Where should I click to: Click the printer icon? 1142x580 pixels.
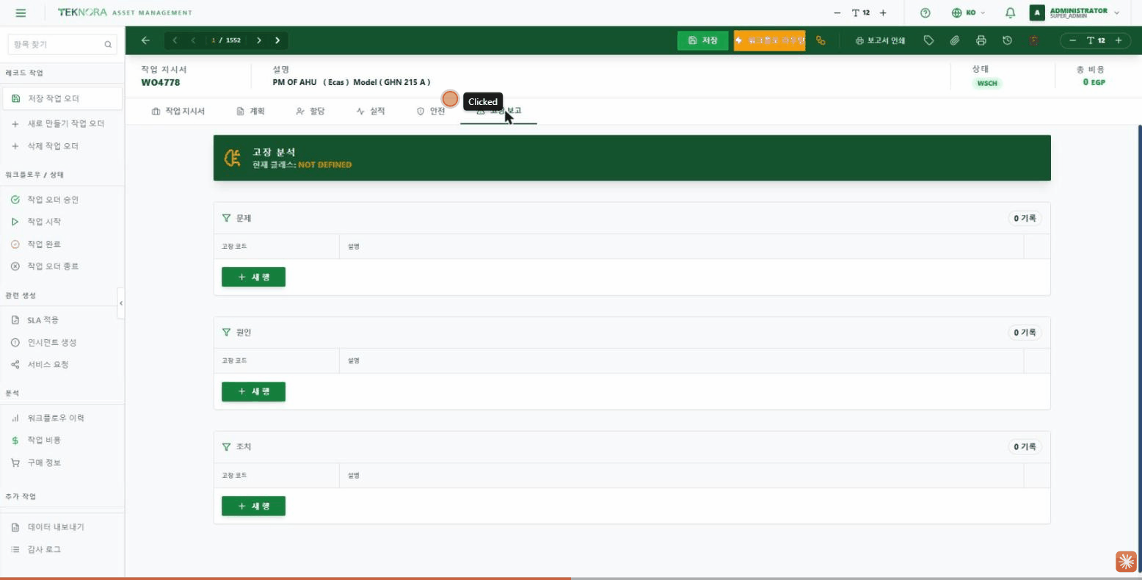pyautogui.click(x=981, y=40)
